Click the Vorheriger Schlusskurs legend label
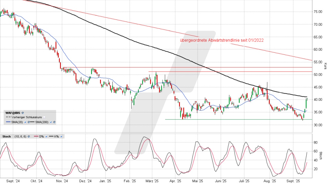This screenshot has width=330, height=185. (26, 117)
